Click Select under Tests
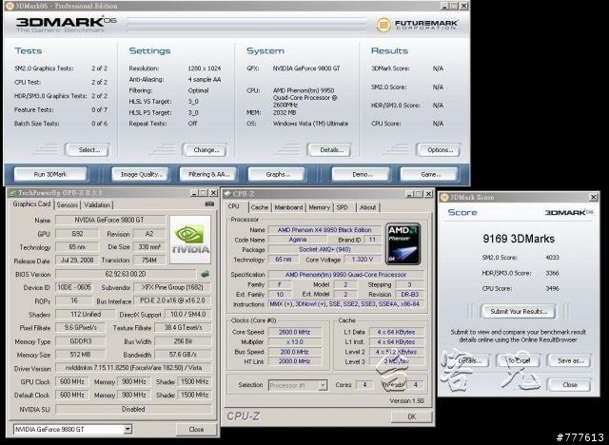The width and height of the screenshot is (609, 445). pyautogui.click(x=88, y=150)
